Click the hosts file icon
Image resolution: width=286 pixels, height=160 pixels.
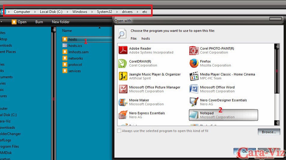coord(65,39)
